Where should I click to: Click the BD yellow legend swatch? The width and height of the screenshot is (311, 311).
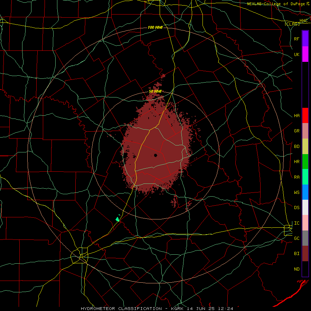click(x=305, y=146)
